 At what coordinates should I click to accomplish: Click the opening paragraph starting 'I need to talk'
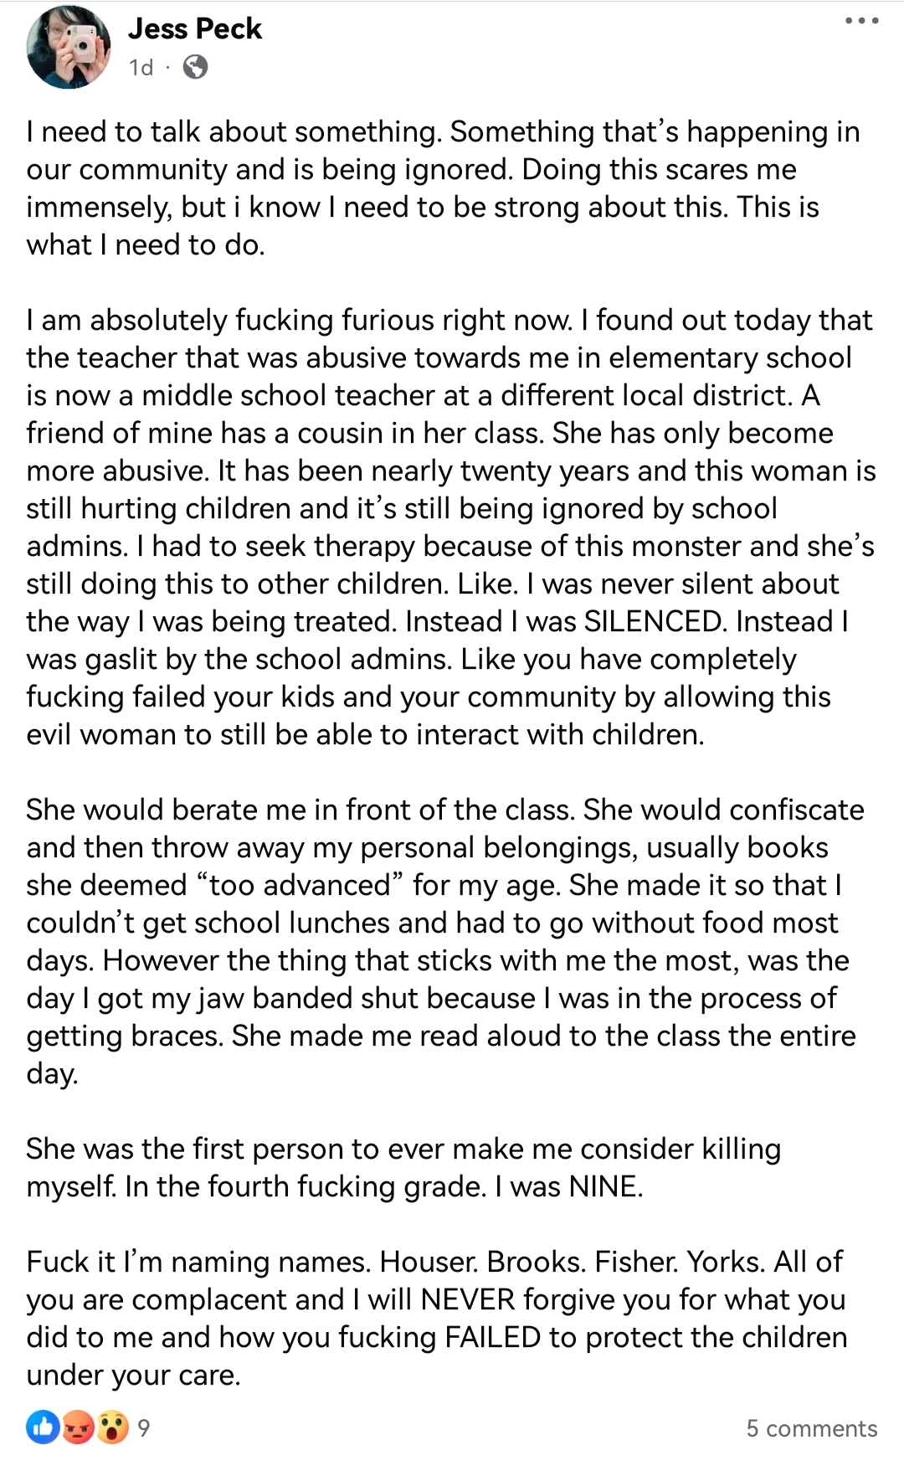443,188
